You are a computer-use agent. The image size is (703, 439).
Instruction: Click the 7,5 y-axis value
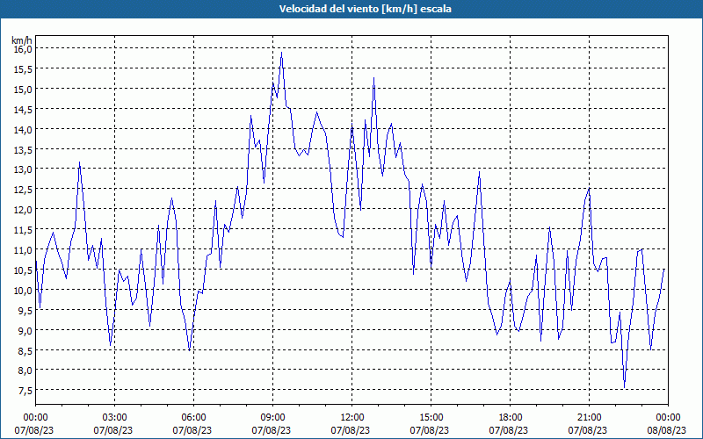click(x=25, y=391)
